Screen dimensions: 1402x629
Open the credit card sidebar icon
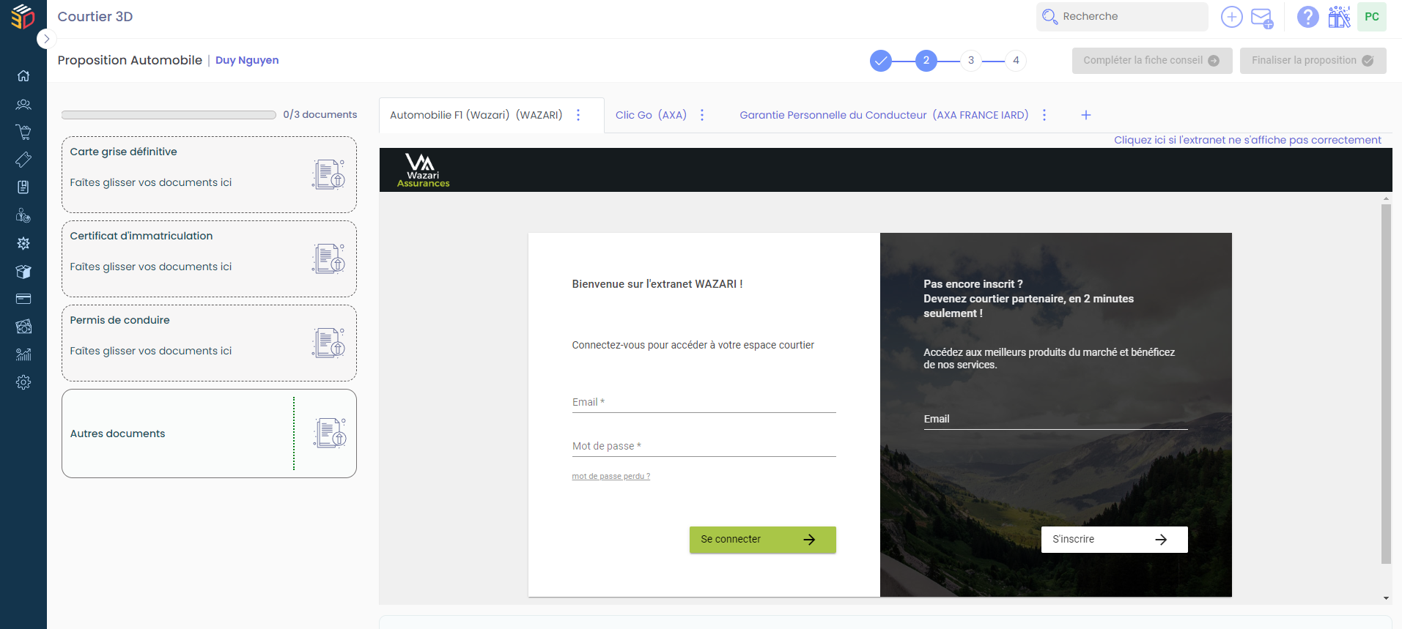tap(23, 299)
